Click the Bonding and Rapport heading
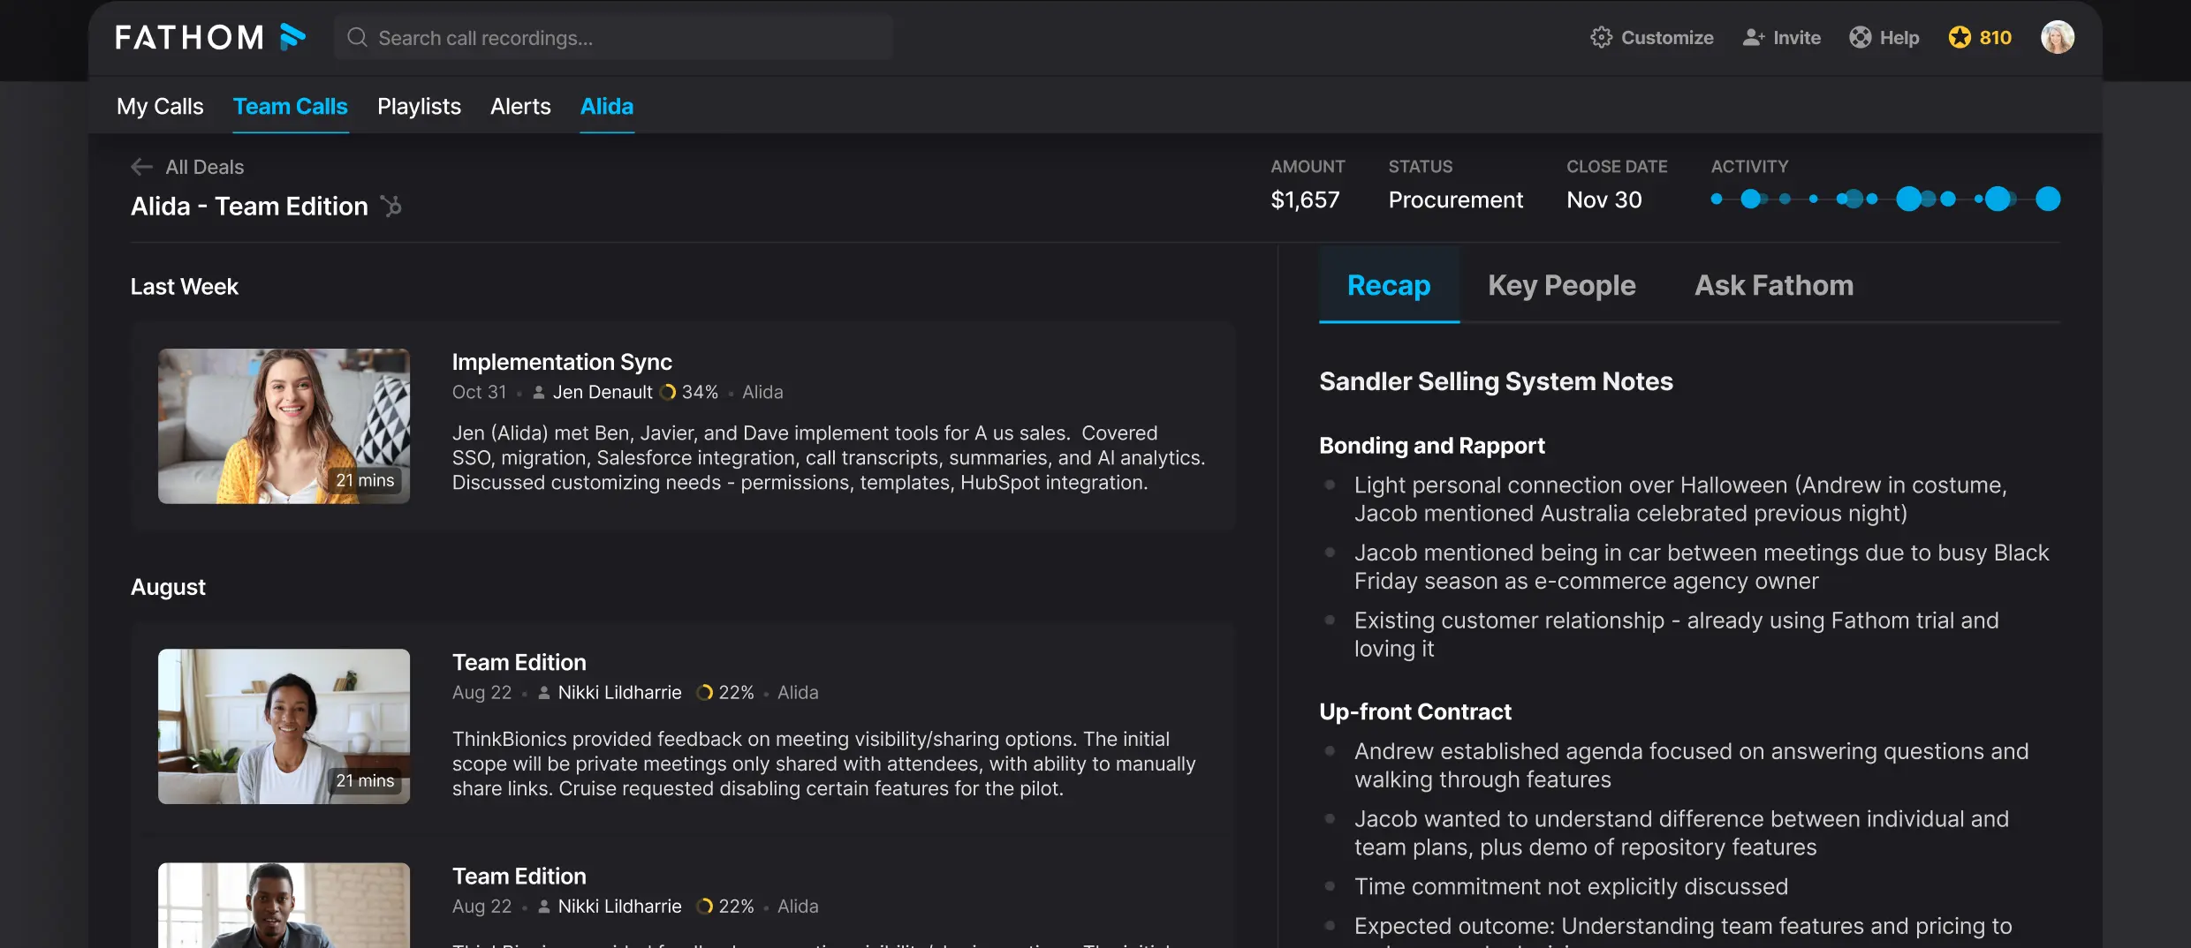Screen dimensions: 2191x948 1432,446
